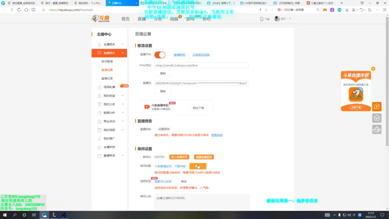Click the play-screen icon beside 直播相关
389x219 pixels.
pos(100,53)
